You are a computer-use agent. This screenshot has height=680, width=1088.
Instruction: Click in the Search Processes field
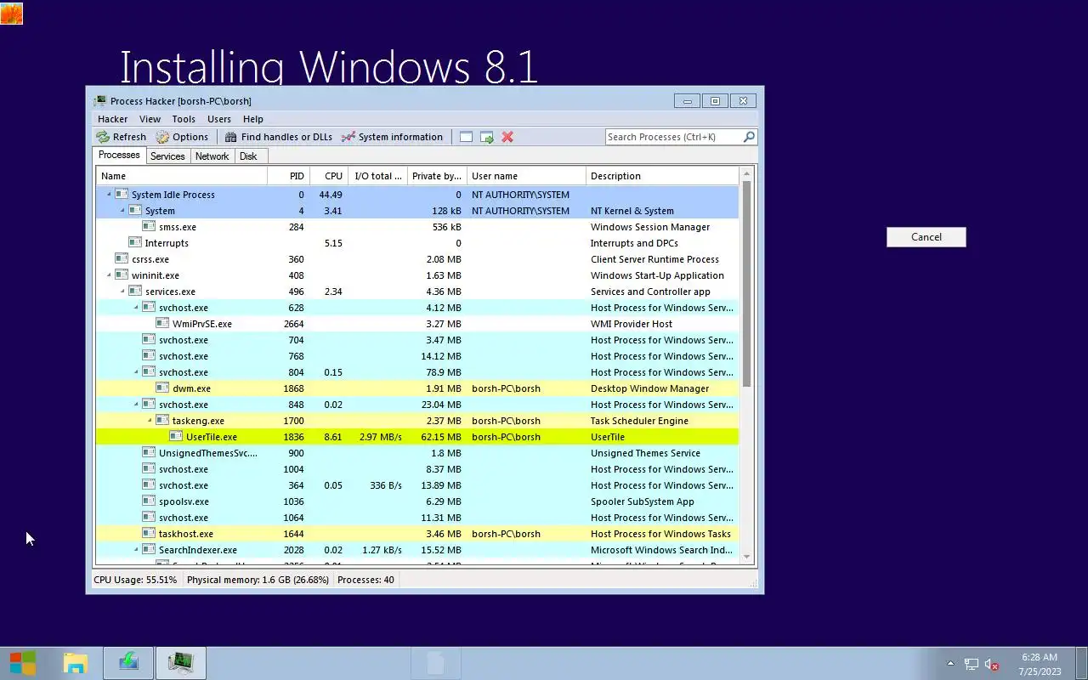coord(673,137)
